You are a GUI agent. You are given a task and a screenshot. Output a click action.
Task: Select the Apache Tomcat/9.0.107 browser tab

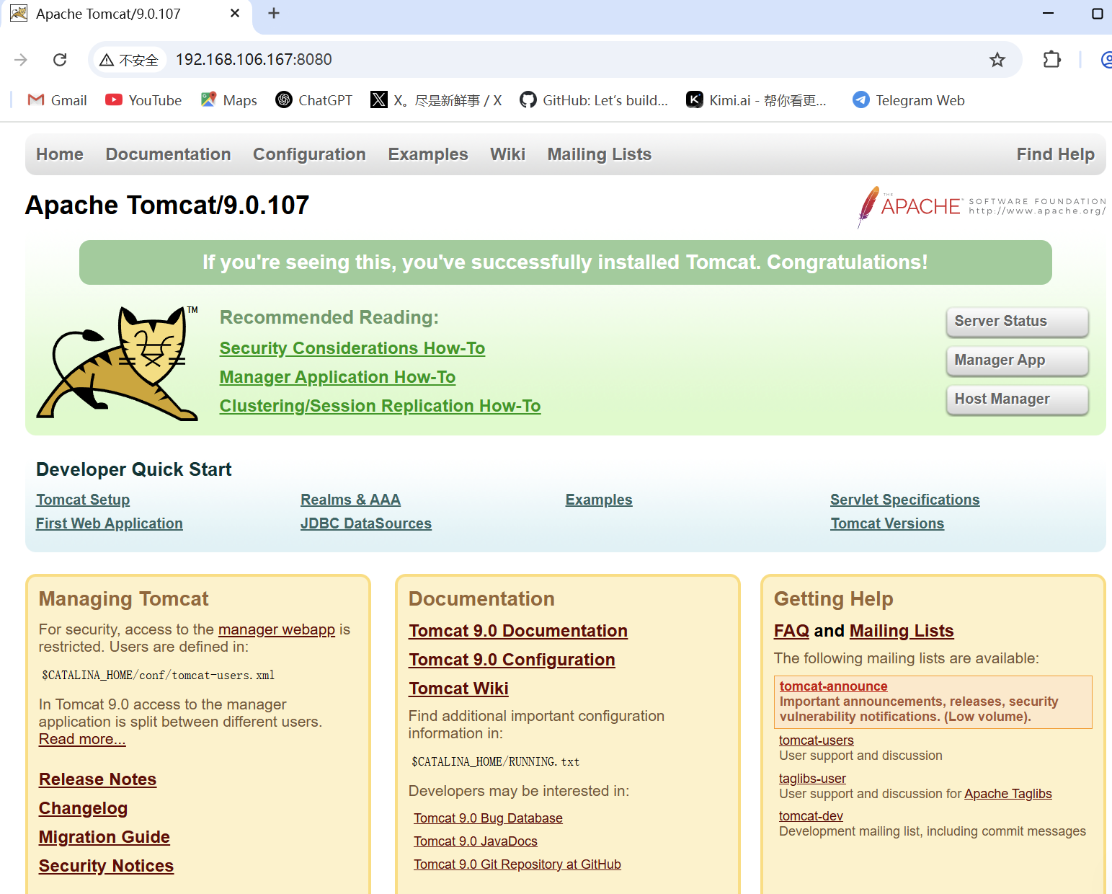[x=126, y=14]
